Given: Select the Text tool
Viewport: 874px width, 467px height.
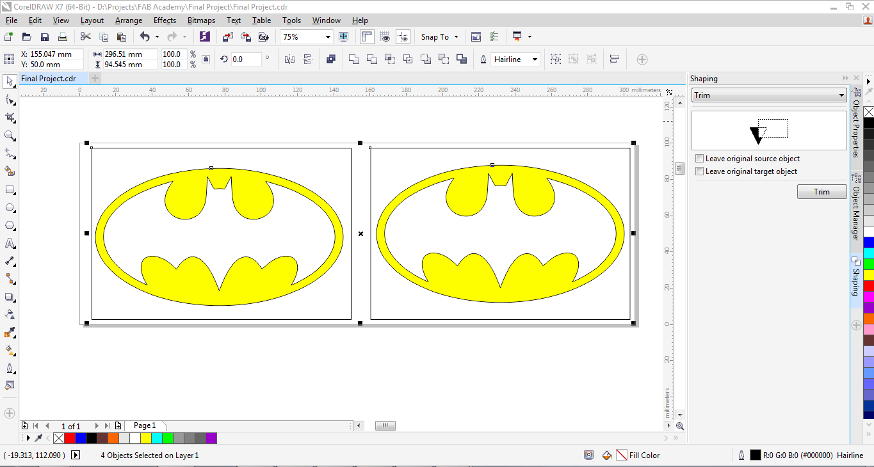Looking at the screenshot, I should pyautogui.click(x=10, y=244).
